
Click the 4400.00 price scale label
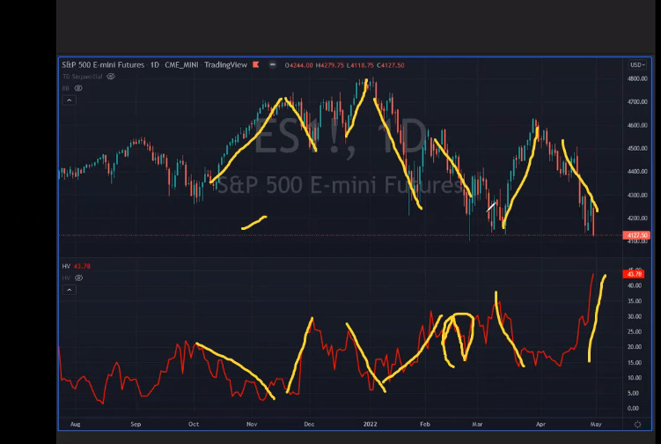[637, 172]
